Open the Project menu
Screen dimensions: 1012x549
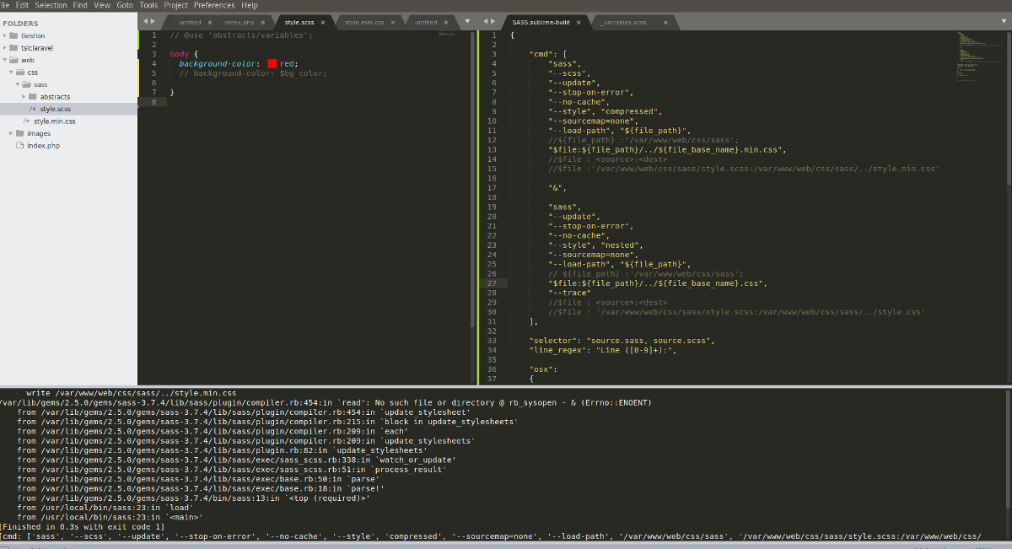(x=176, y=5)
